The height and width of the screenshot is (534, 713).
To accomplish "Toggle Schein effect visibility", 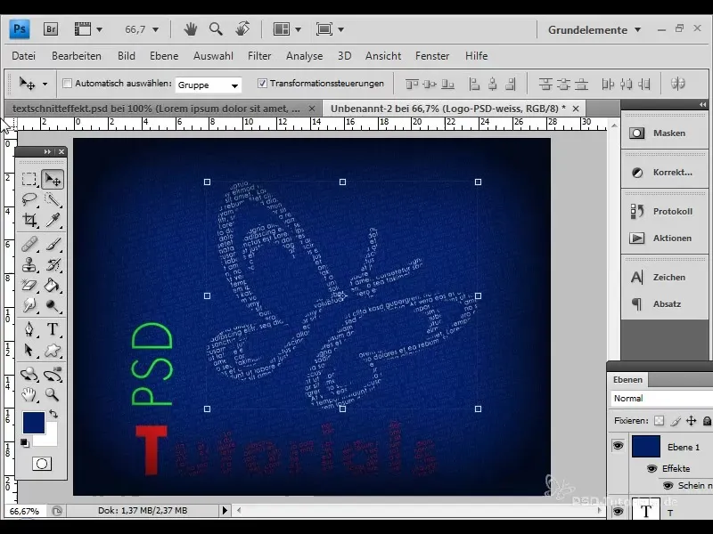I will (x=668, y=485).
